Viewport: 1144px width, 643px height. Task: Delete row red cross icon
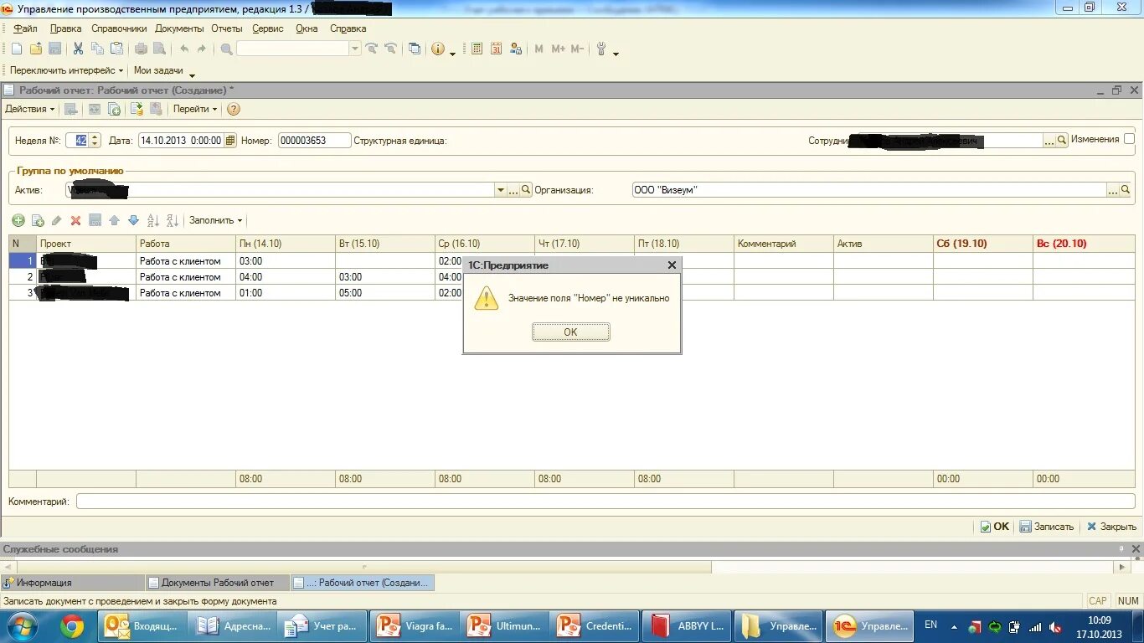pos(75,221)
